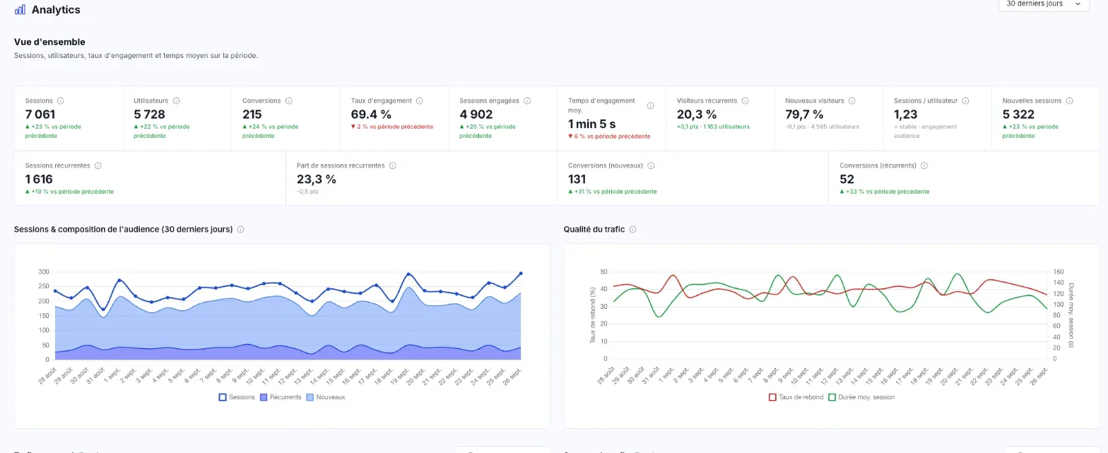This screenshot has width=1108, height=453.
Task: Click the '215' conversions value
Action: [252, 114]
